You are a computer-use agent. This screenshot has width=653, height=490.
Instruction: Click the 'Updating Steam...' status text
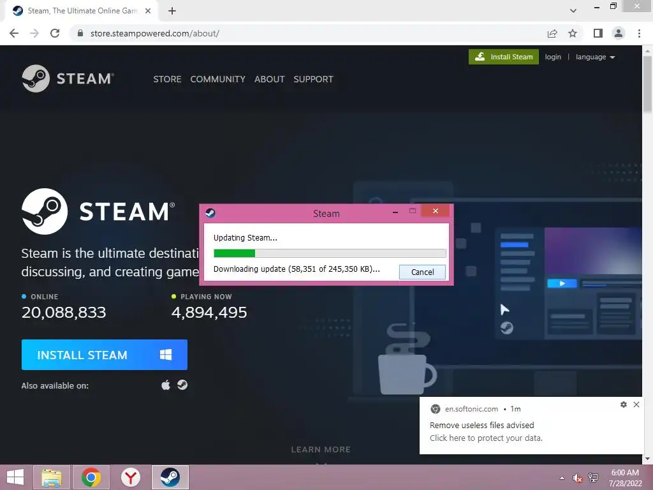point(246,238)
